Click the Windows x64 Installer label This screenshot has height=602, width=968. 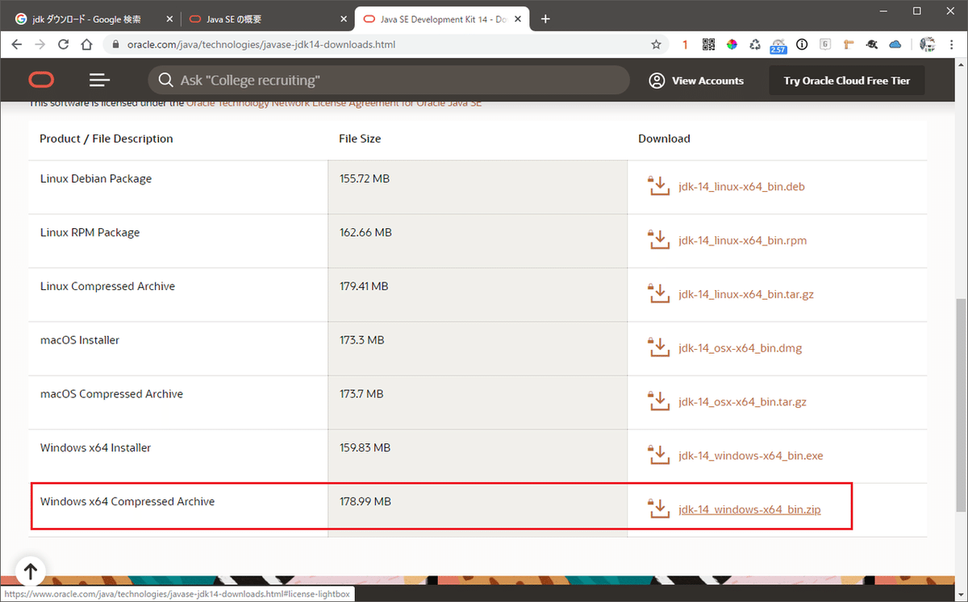click(96, 447)
